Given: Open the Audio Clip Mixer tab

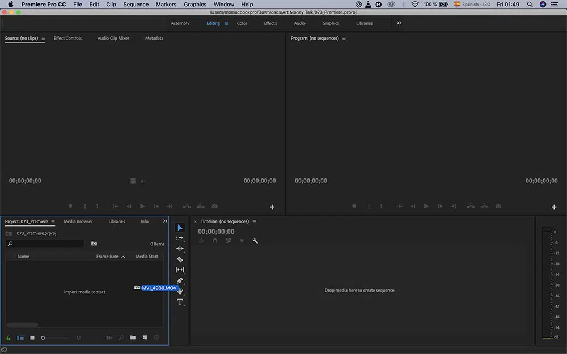Looking at the screenshot, I should point(113,38).
